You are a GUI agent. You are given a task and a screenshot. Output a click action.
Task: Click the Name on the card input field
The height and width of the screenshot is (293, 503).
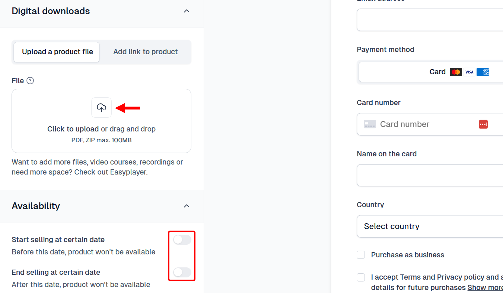click(x=428, y=175)
